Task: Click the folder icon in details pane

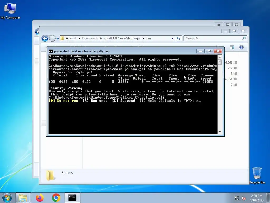Action: pyautogui.click(x=50, y=176)
